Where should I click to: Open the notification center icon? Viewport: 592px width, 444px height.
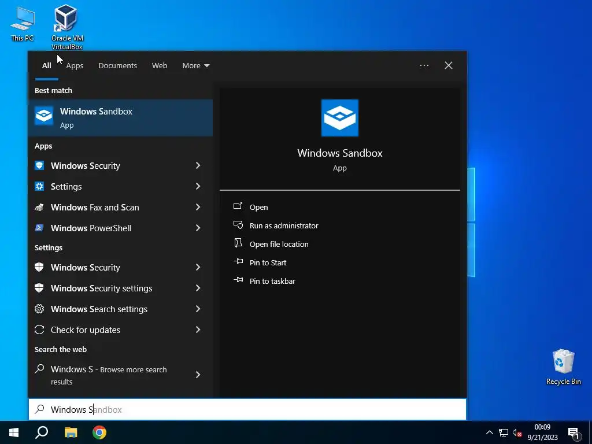coord(573,433)
